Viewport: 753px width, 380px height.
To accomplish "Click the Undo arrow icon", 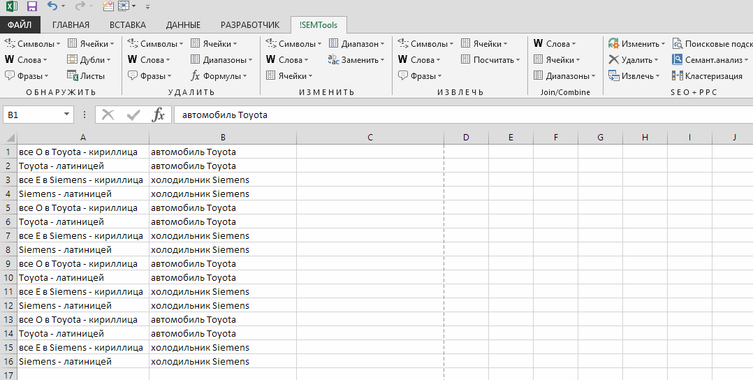I will 52,6.
